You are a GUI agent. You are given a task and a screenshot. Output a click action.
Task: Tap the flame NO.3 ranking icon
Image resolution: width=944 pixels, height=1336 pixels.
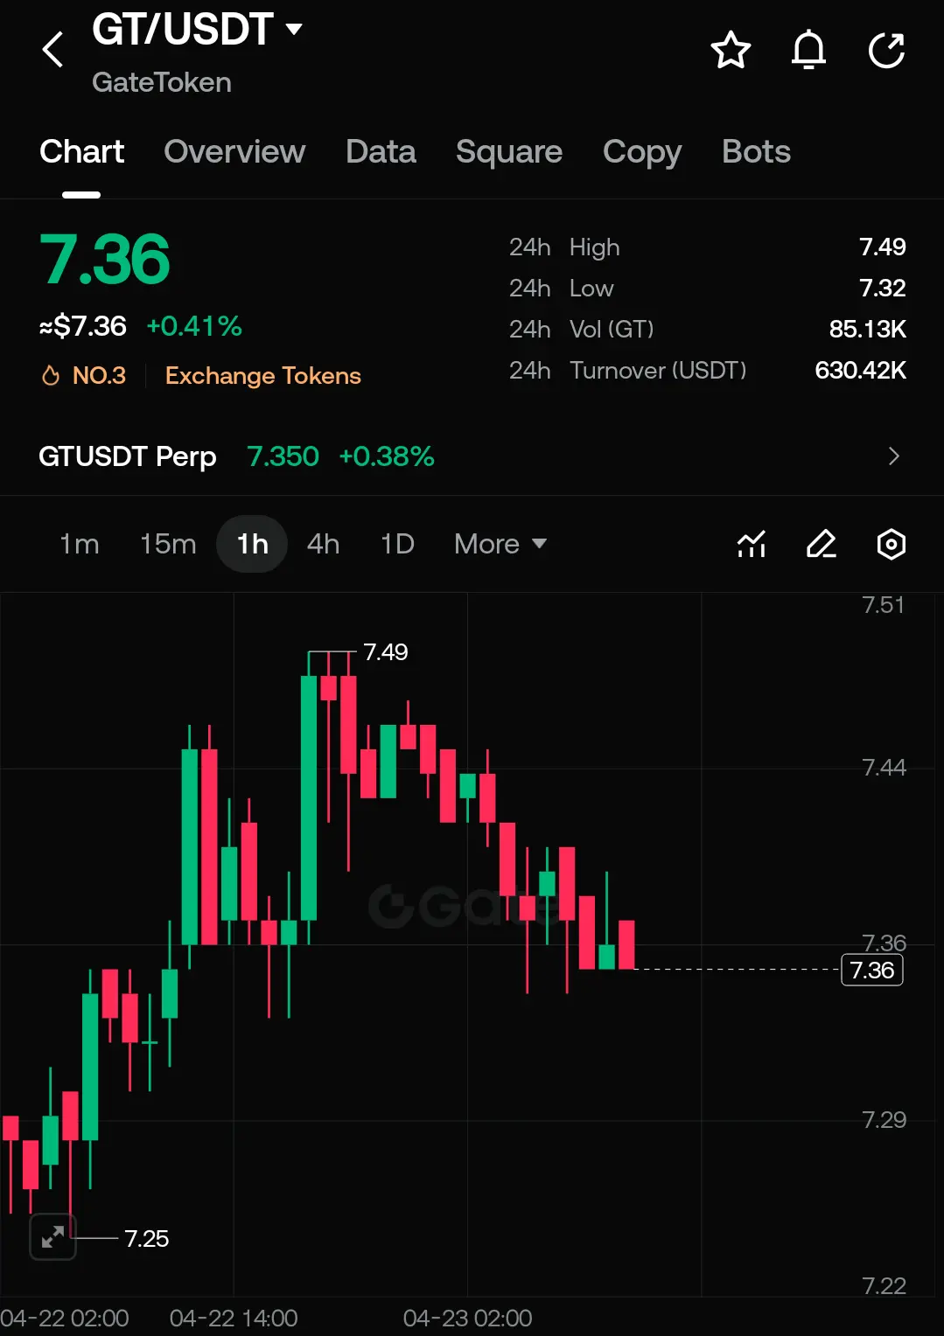click(51, 376)
